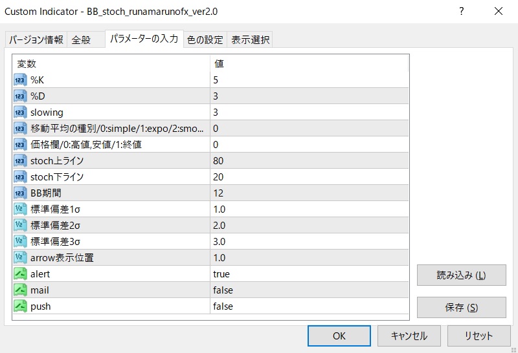
Task: Click the double-type icon beside 標準偏差1σ
Action: coord(20,209)
